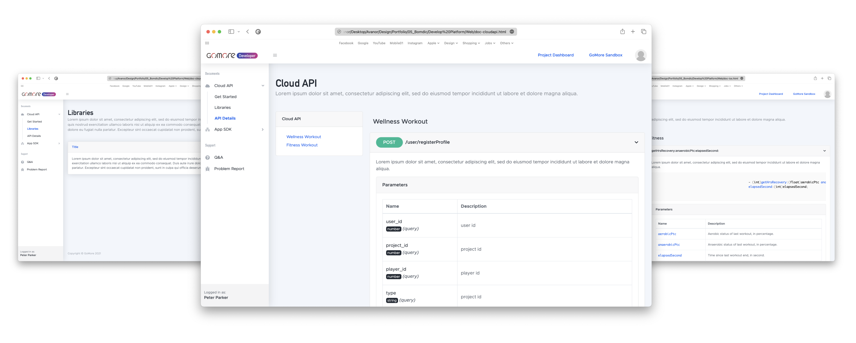Click the Q&A help icon in sidebar
The image size is (856, 343).
click(x=208, y=158)
